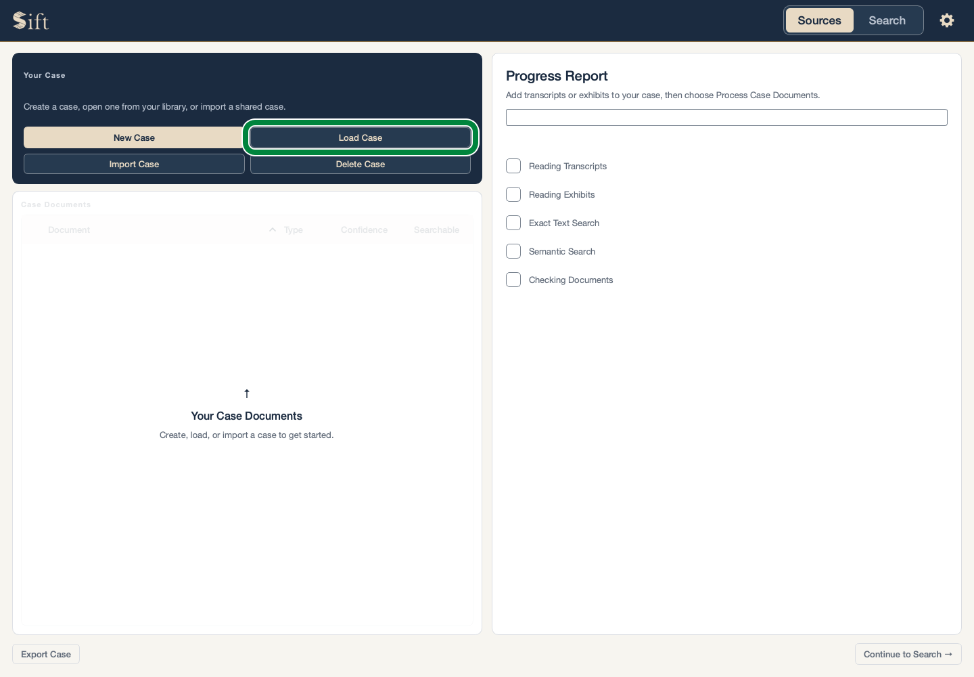Create a New Case

click(x=134, y=137)
